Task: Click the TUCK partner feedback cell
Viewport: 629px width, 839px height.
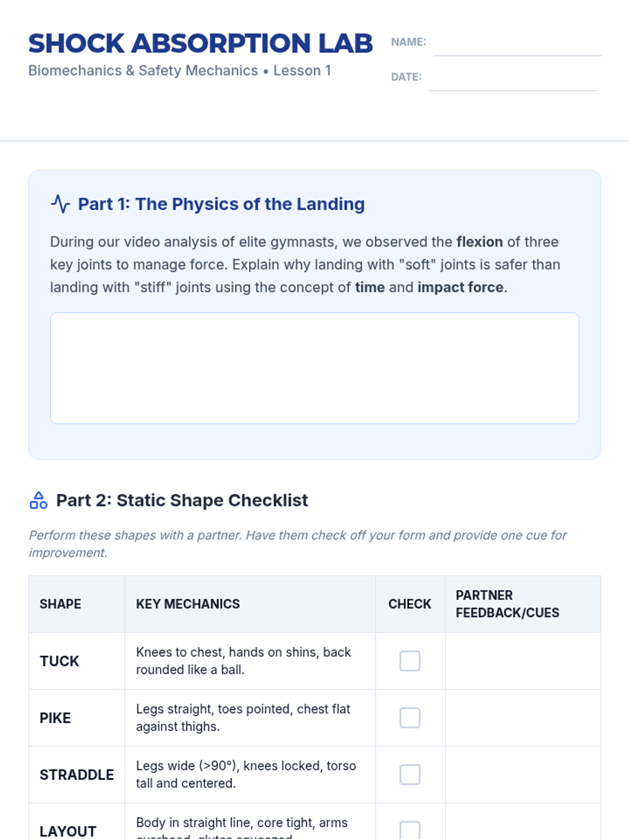Action: coord(523,661)
